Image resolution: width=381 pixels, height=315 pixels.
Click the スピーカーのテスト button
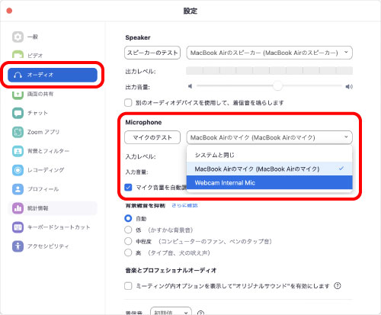click(152, 53)
